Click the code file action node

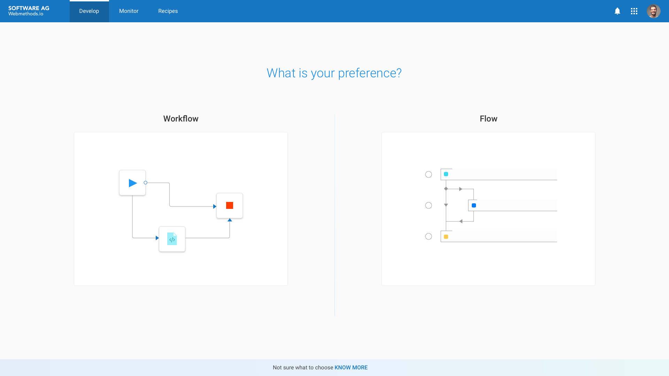coord(172,239)
